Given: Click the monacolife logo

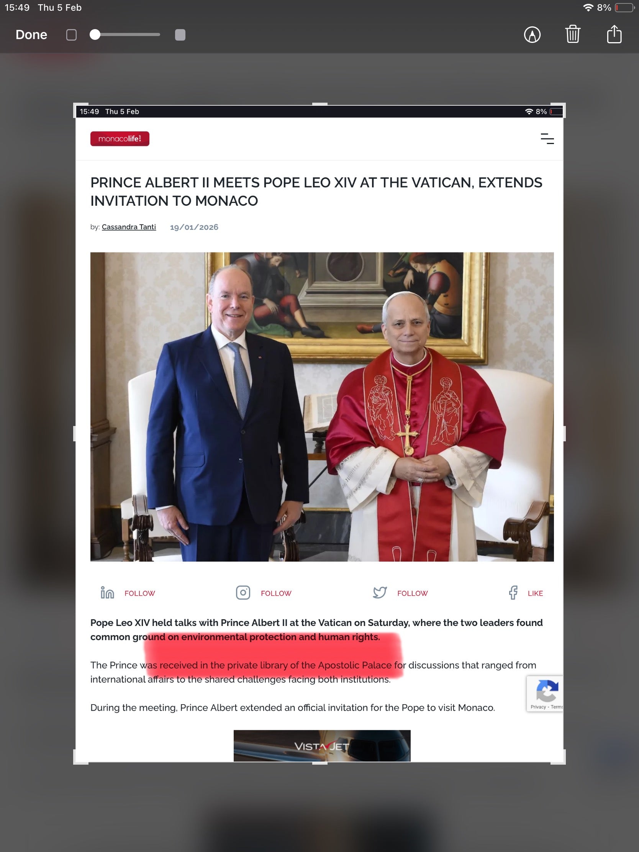Looking at the screenshot, I should pyautogui.click(x=120, y=139).
